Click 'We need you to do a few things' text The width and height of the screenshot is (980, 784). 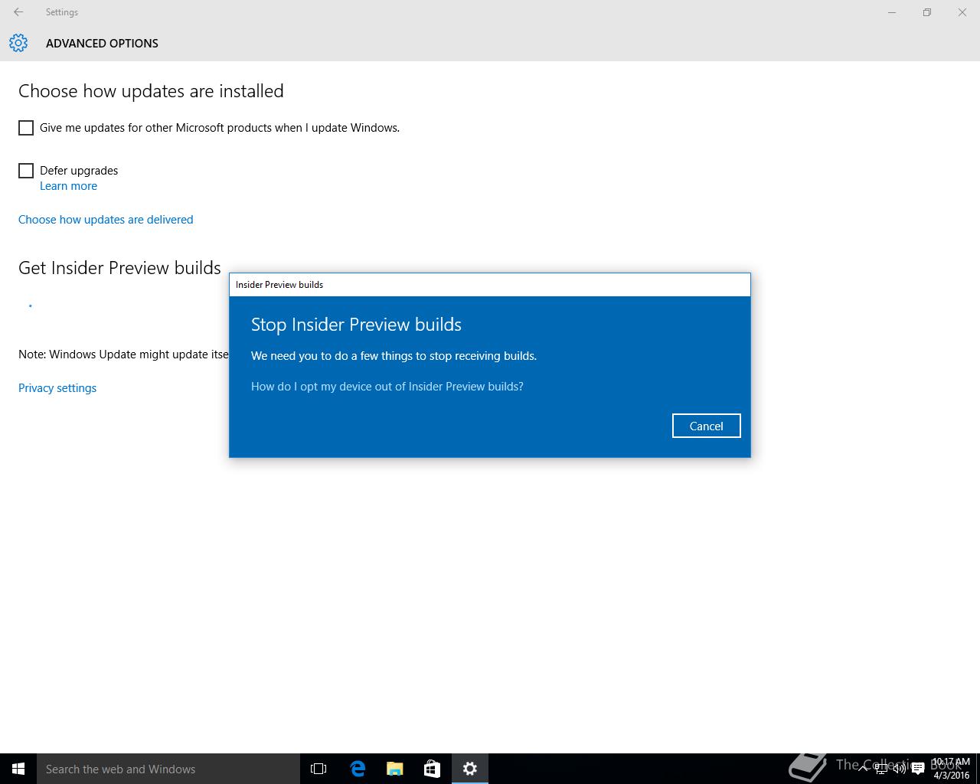[x=394, y=356]
